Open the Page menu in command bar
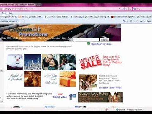 [149, 21]
